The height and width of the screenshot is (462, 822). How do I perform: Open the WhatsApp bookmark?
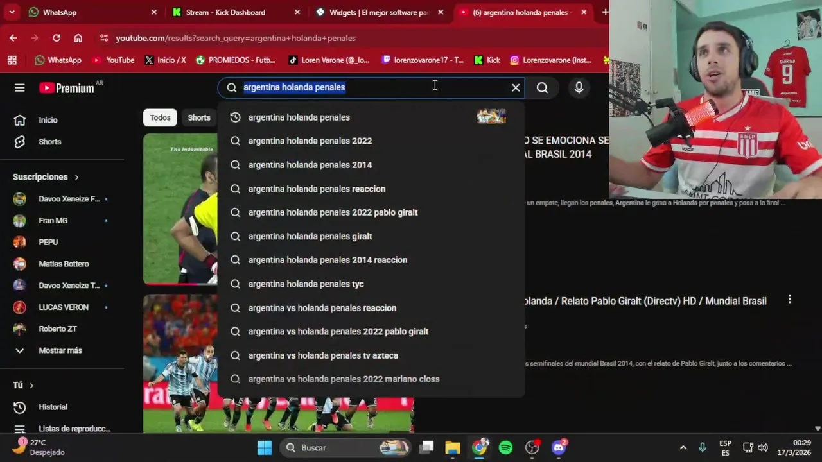tap(58, 60)
